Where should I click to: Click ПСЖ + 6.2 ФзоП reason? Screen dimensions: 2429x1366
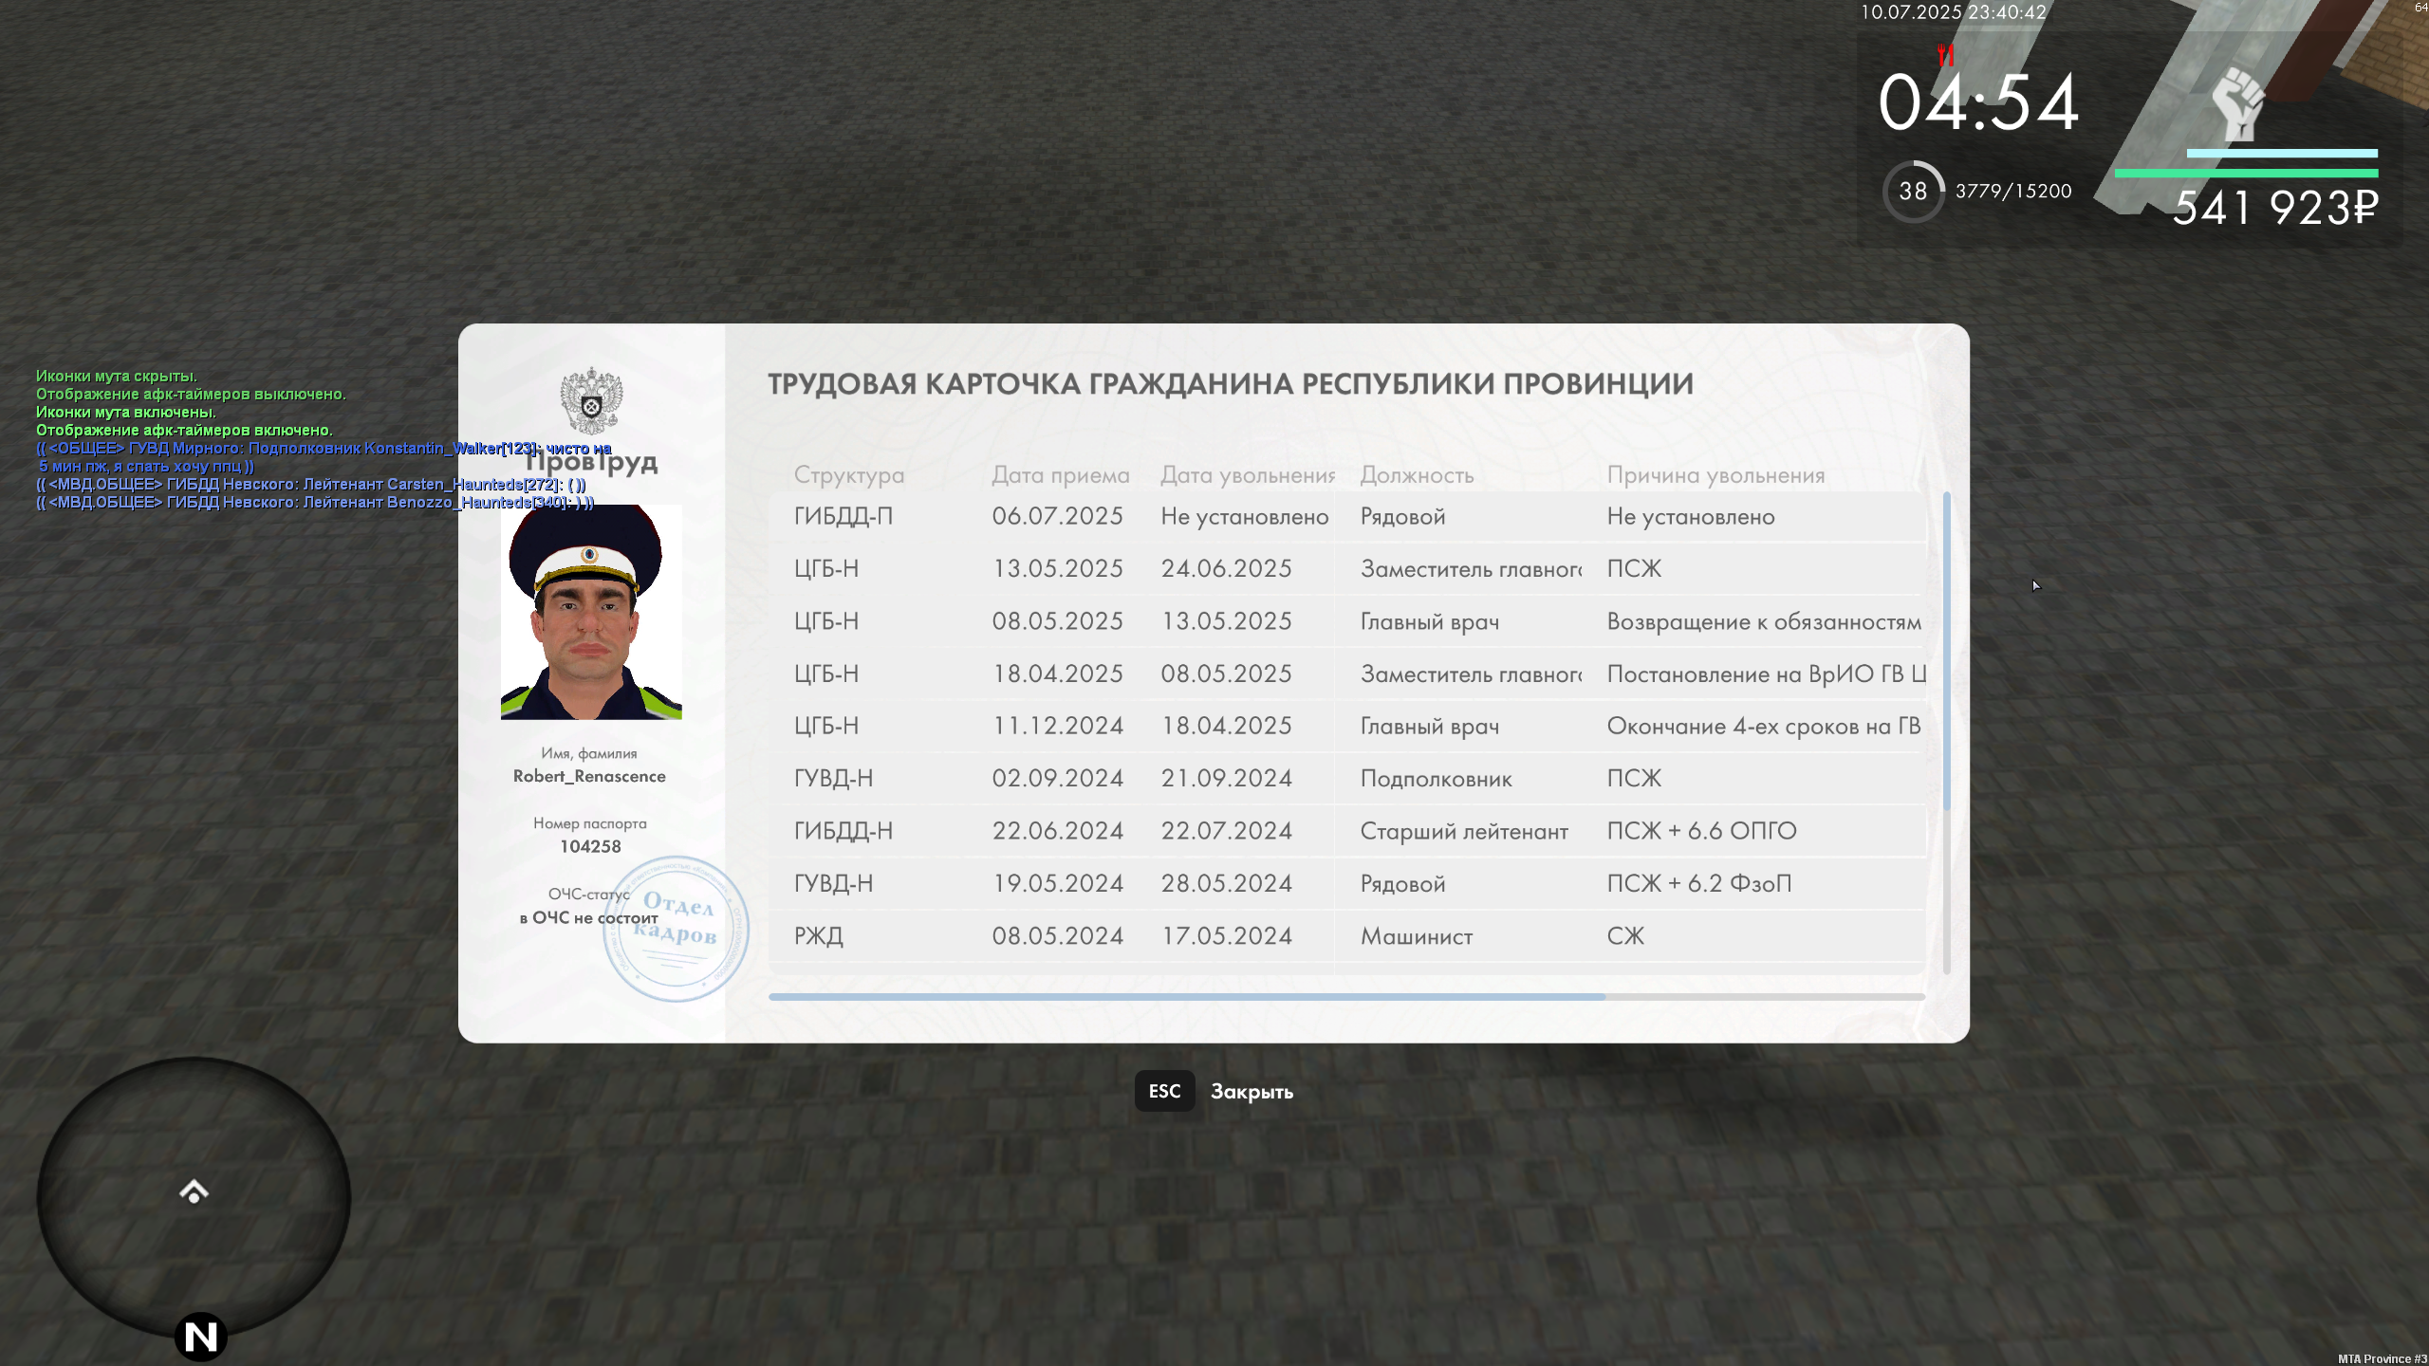coord(1699,884)
